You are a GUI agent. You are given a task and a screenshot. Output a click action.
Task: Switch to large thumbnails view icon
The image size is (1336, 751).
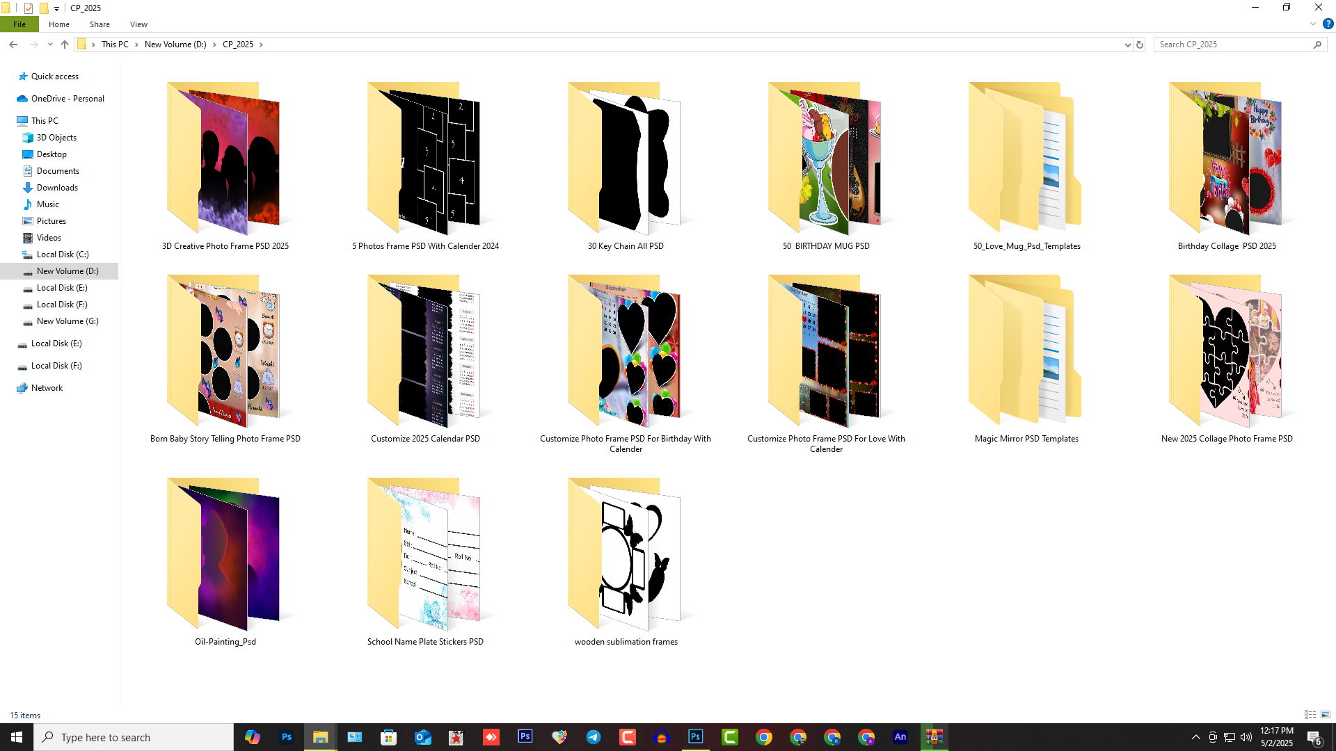click(x=1326, y=715)
